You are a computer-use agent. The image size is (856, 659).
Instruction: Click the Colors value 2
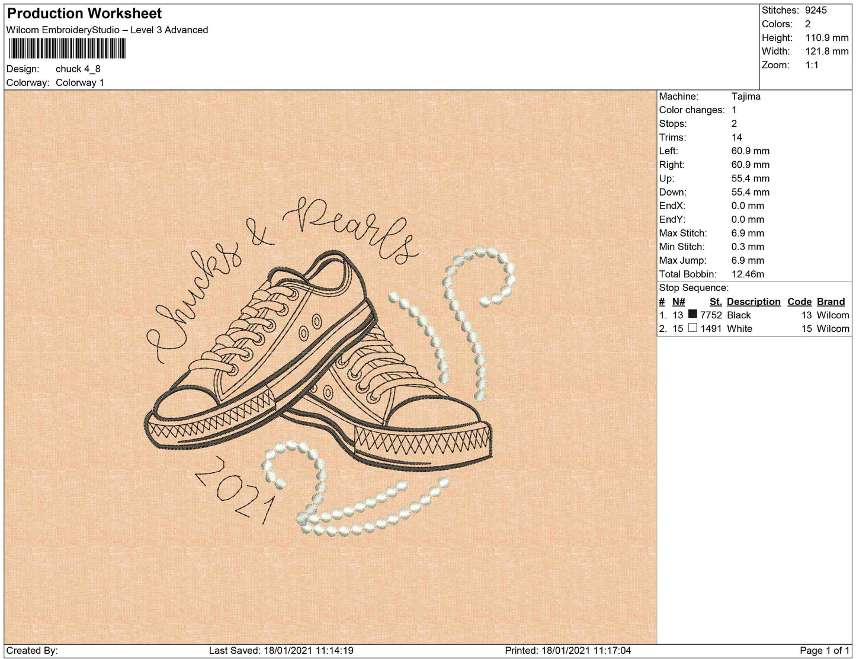click(807, 24)
